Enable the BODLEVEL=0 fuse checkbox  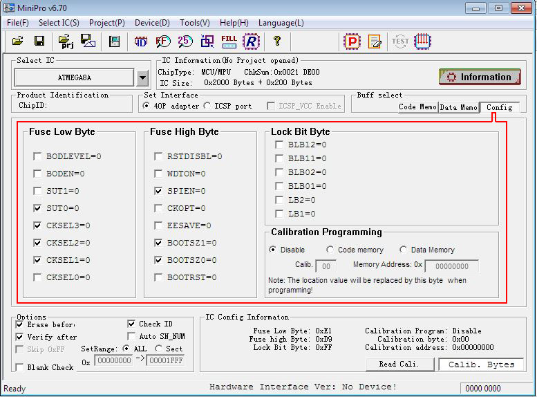(x=37, y=156)
